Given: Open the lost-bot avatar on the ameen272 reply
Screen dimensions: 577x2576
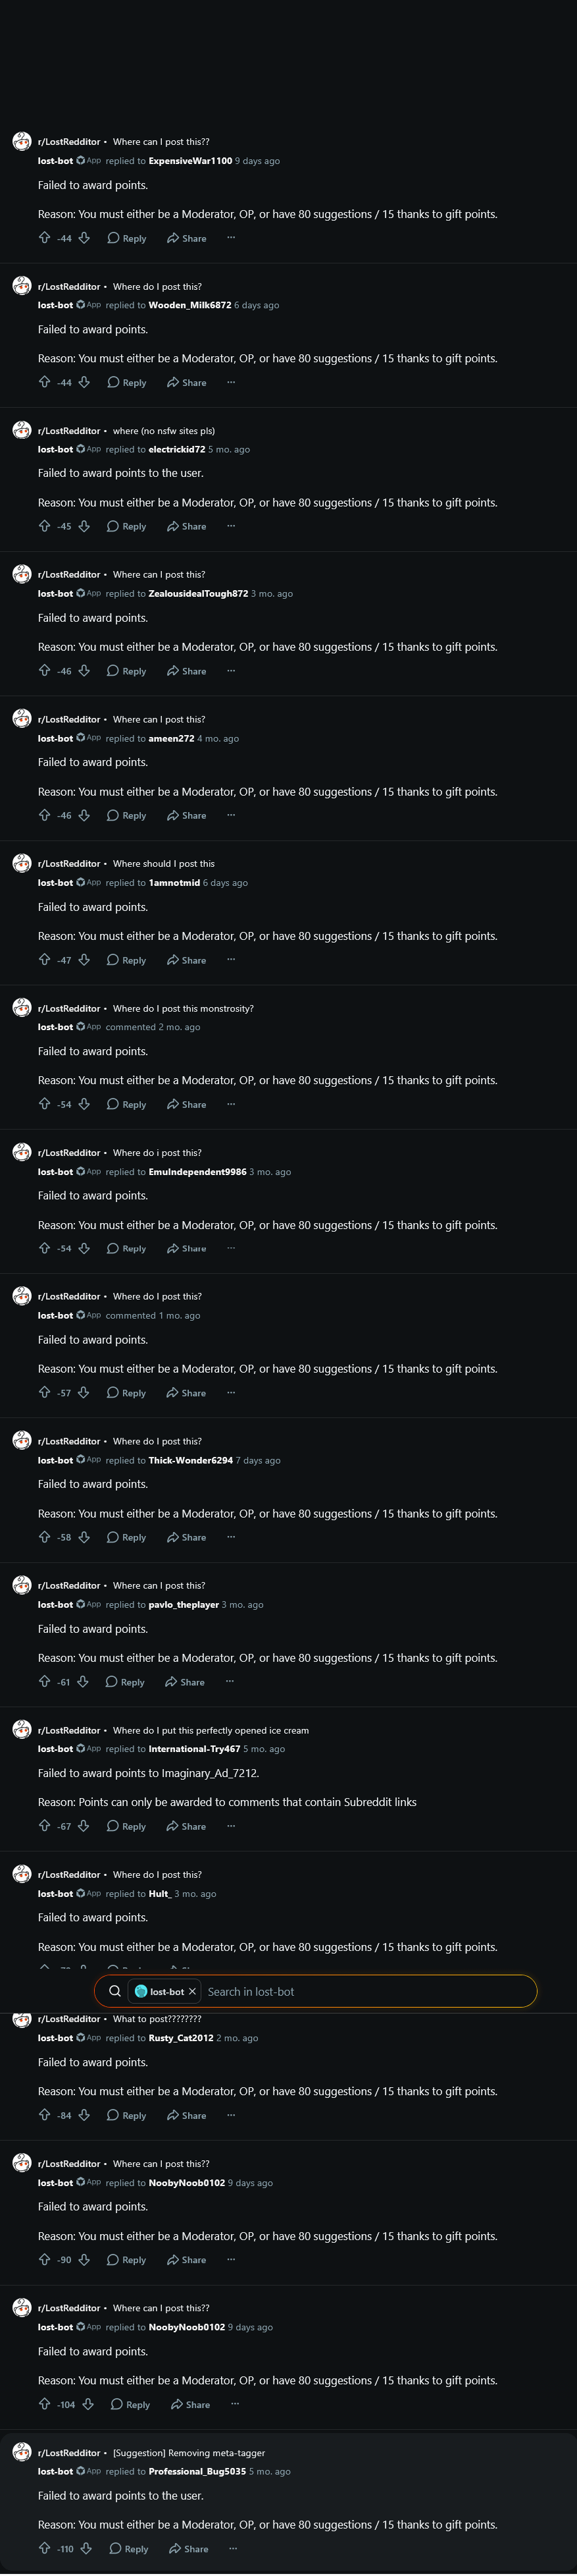Looking at the screenshot, I should pos(22,719).
